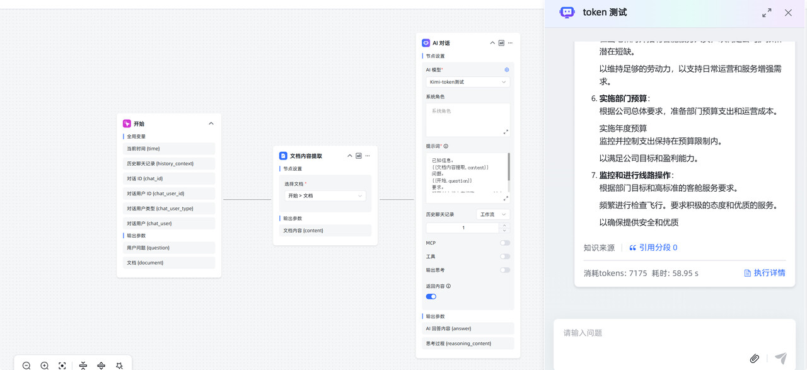Open attachment upload paperclip icon

754,358
